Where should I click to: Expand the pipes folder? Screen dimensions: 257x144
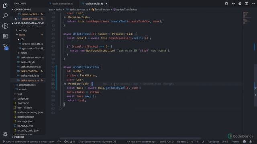point(24,53)
